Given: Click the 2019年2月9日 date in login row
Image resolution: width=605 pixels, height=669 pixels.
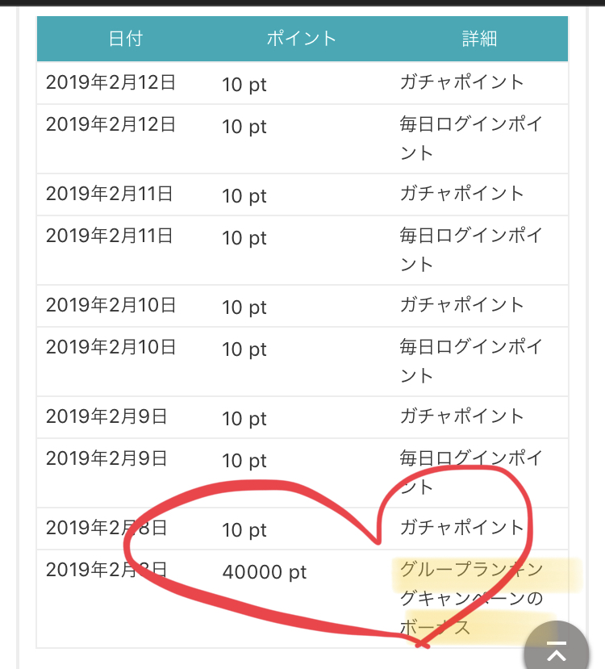Looking at the screenshot, I should (x=106, y=458).
